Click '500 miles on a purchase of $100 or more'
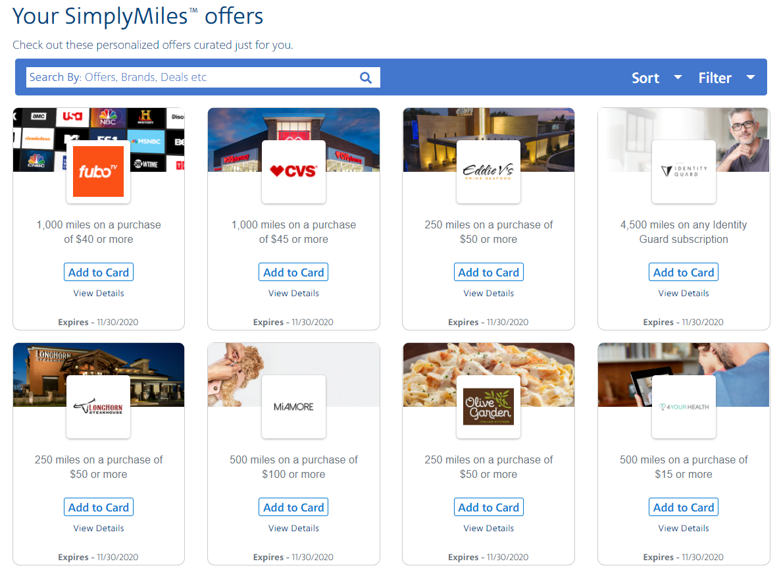The image size is (779, 576). (x=293, y=467)
